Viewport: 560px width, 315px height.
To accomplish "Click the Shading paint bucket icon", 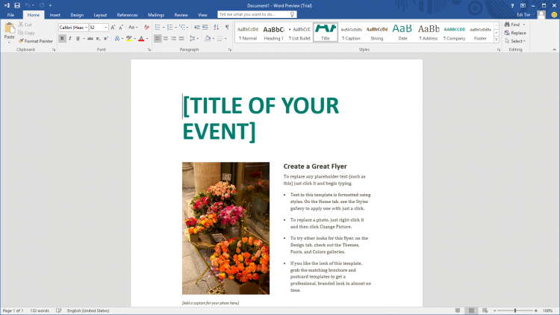I will (208, 39).
